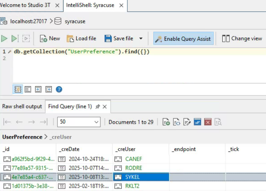Image resolution: width=266 pixels, height=191 pixels.
Task: Click the add document icon in results toolbar
Action: pos(166,122)
